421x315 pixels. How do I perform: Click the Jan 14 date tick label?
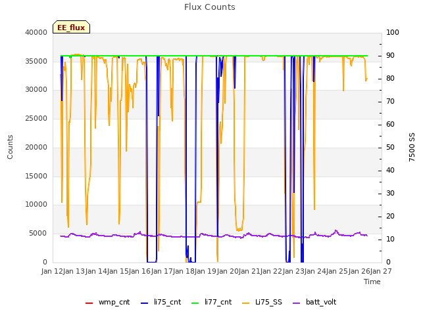point(96,271)
